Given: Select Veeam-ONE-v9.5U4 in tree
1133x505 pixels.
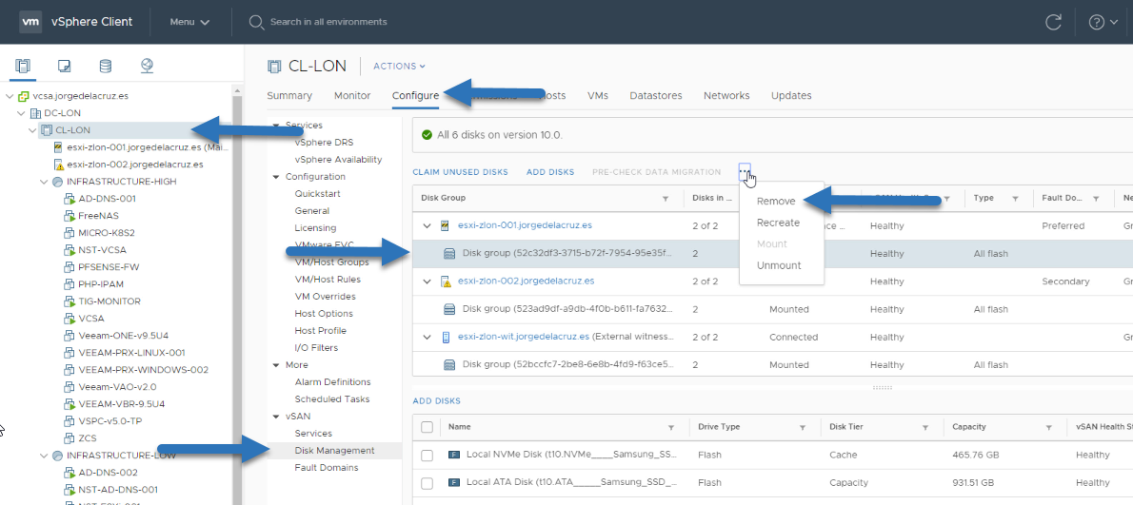Looking at the screenshot, I should (x=124, y=336).
